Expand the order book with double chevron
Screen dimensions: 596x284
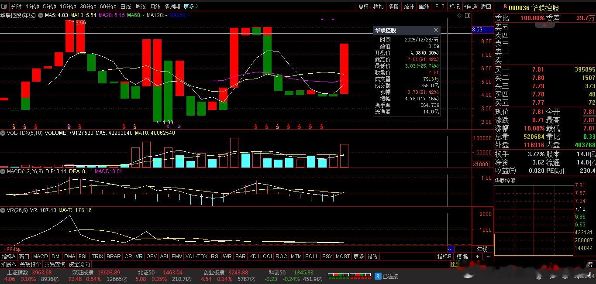[544, 25]
